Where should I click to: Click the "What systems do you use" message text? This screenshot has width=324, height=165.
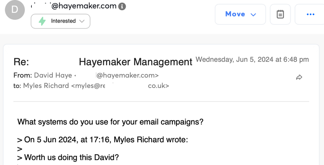click(110, 122)
